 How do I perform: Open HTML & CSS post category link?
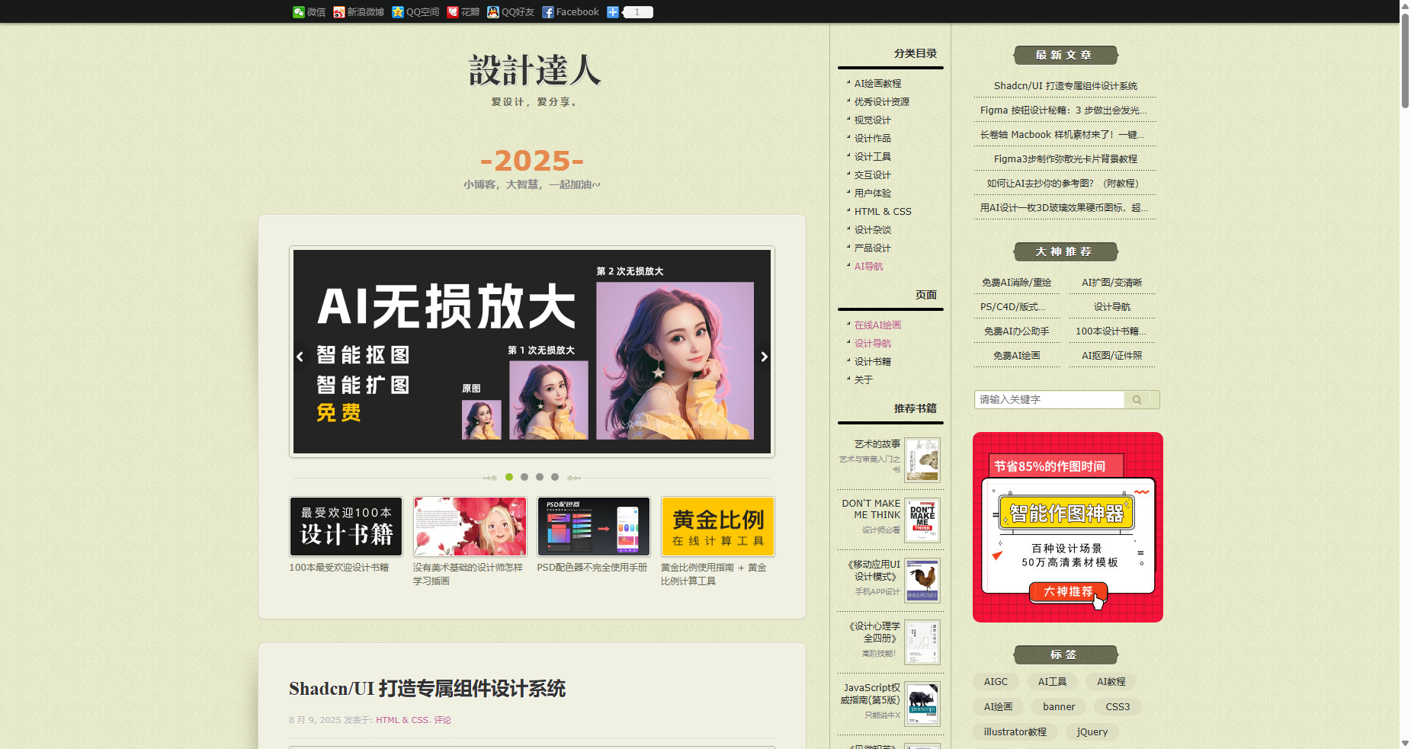click(x=402, y=720)
